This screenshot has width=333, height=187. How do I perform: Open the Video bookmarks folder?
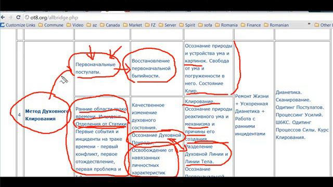tap(75, 25)
